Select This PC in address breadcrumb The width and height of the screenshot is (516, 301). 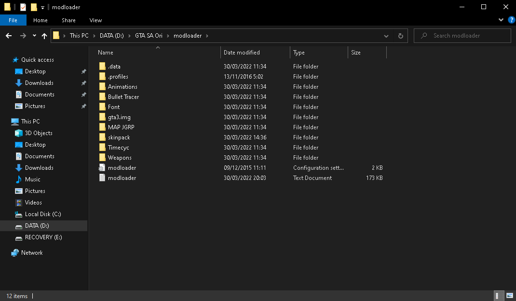click(x=79, y=36)
